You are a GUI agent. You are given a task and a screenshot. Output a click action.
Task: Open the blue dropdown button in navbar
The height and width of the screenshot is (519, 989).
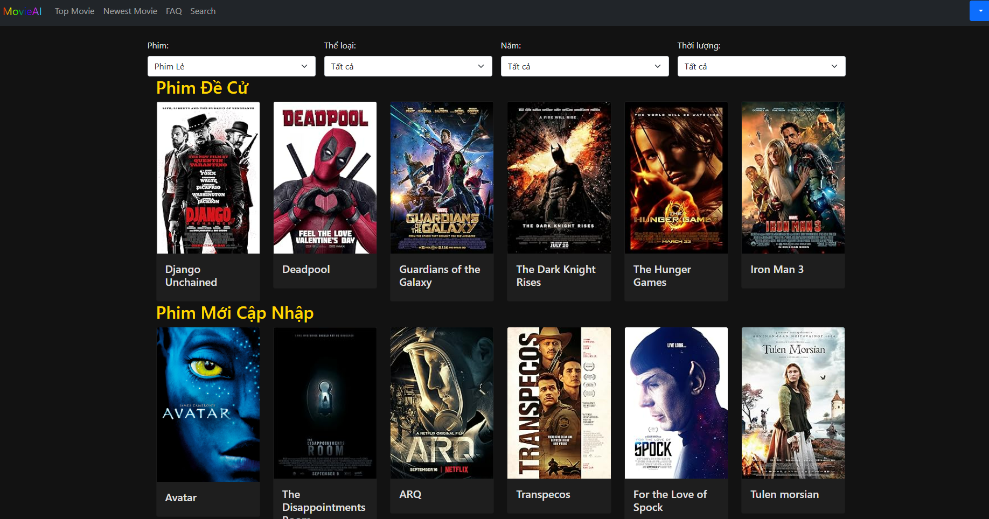coord(980,11)
